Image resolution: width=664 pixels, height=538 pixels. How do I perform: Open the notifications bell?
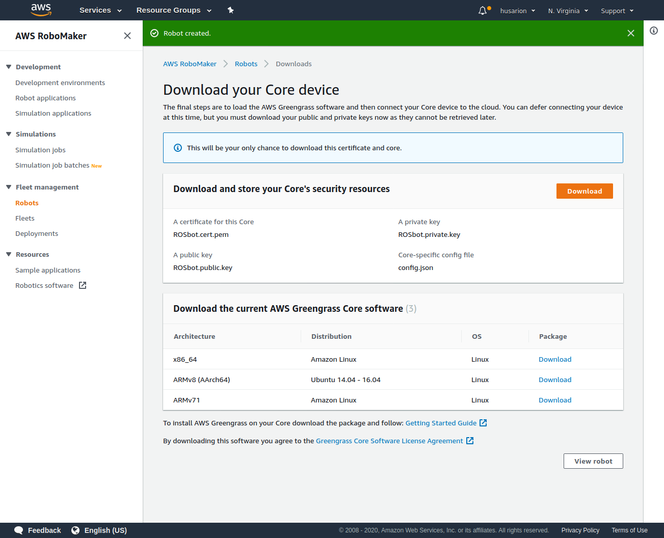483,11
